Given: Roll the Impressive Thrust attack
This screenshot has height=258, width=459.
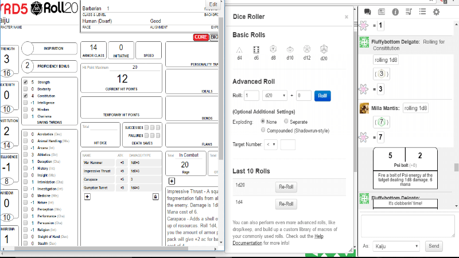Looking at the screenshot, I should tap(98, 171).
